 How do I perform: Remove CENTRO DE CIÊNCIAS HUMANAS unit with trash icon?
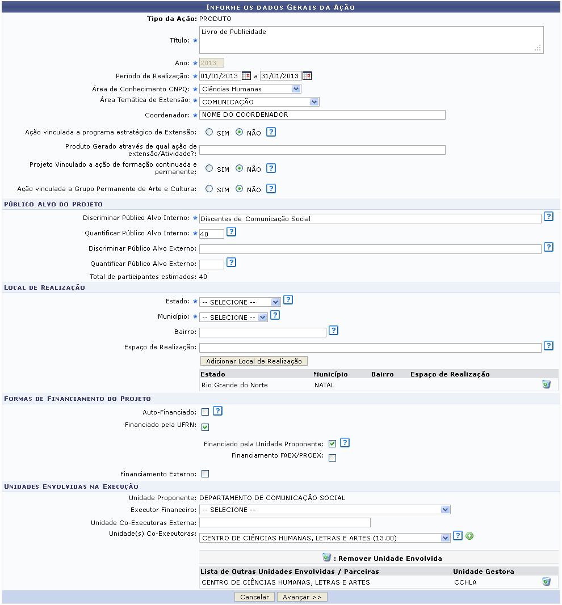click(x=546, y=582)
